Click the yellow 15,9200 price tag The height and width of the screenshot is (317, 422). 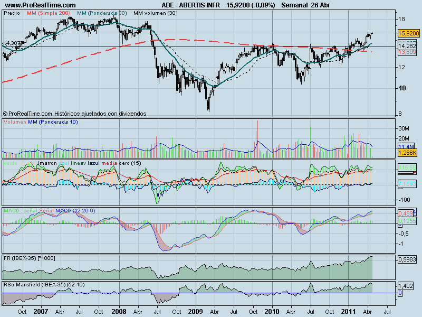pos(408,33)
